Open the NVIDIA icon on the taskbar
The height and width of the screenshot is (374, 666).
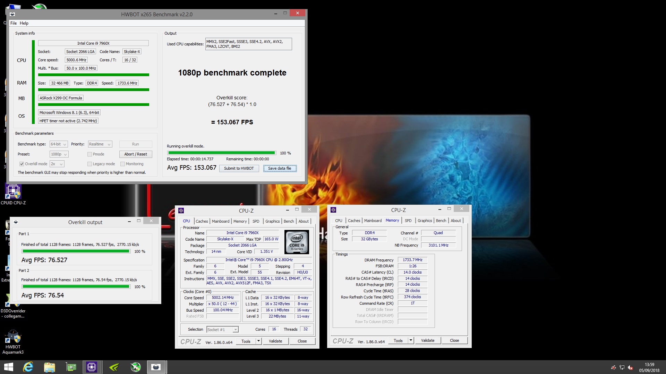tap(114, 367)
